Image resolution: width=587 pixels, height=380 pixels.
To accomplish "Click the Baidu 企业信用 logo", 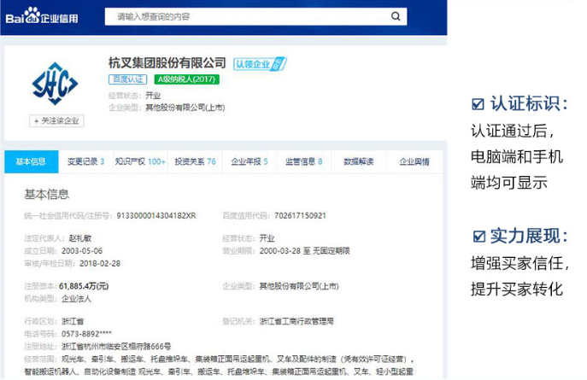I will click(x=42, y=16).
